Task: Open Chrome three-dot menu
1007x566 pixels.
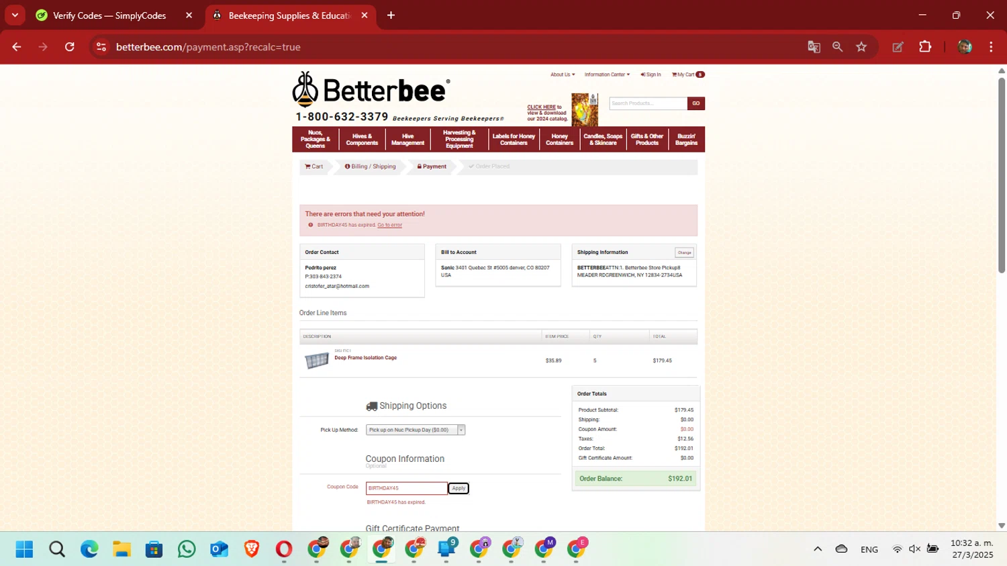Action: (x=991, y=47)
